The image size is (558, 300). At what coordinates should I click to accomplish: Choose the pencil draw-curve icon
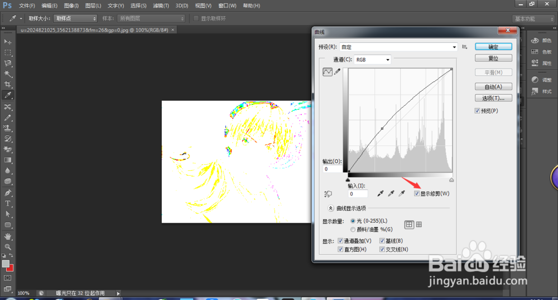[x=337, y=72]
